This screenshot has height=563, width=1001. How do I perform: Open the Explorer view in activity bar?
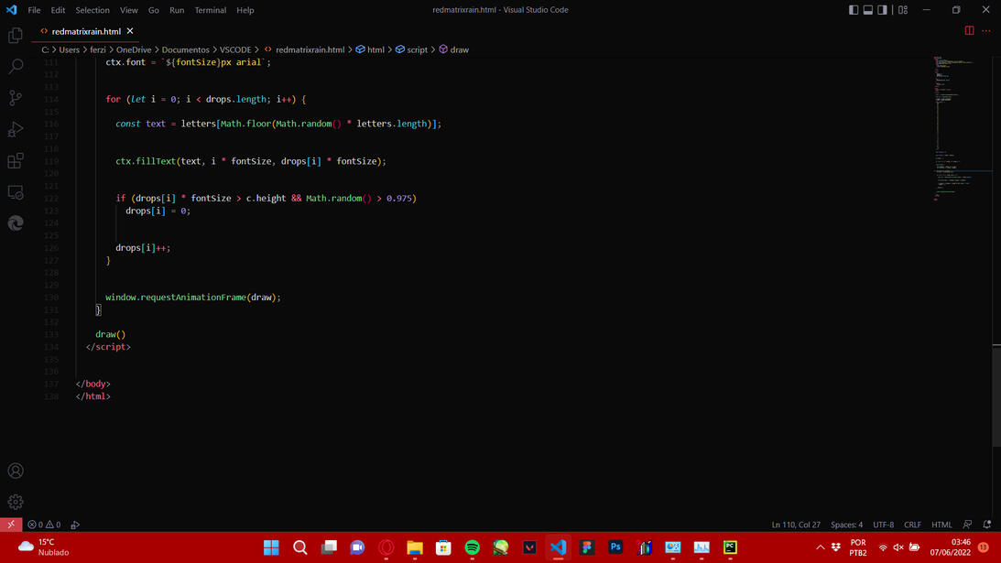click(16, 36)
